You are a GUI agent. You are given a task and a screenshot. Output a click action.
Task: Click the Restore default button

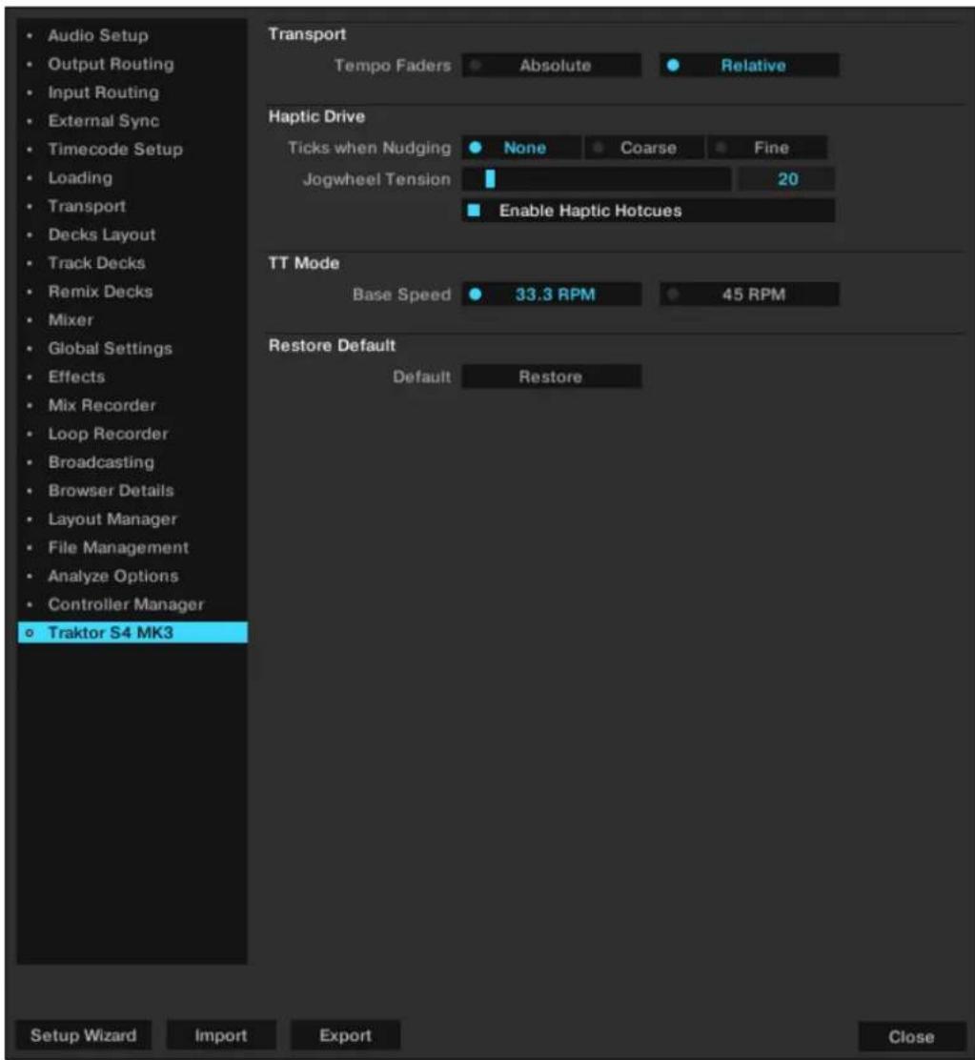551,377
